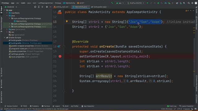Open Project panel options gear

point(47,7)
